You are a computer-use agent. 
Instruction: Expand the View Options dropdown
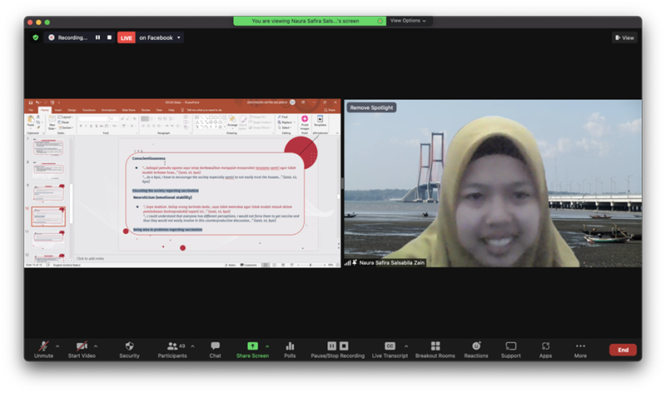click(408, 20)
